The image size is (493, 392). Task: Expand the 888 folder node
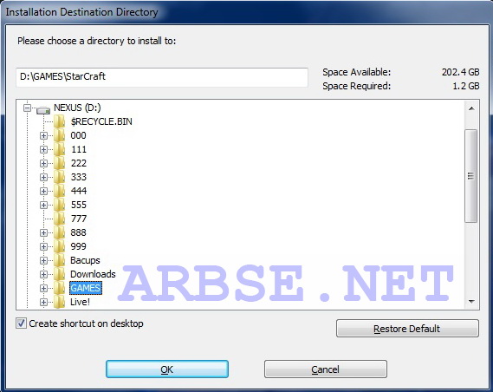(x=43, y=232)
